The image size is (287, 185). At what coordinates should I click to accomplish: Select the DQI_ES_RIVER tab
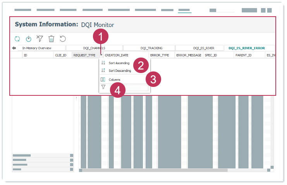(x=204, y=48)
